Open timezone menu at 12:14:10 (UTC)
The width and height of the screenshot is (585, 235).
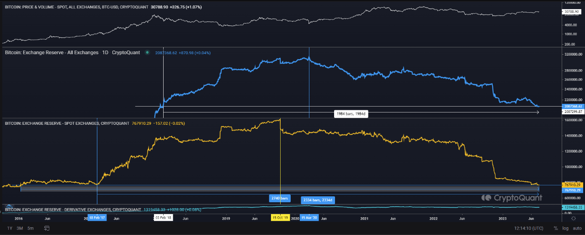click(x=528, y=228)
